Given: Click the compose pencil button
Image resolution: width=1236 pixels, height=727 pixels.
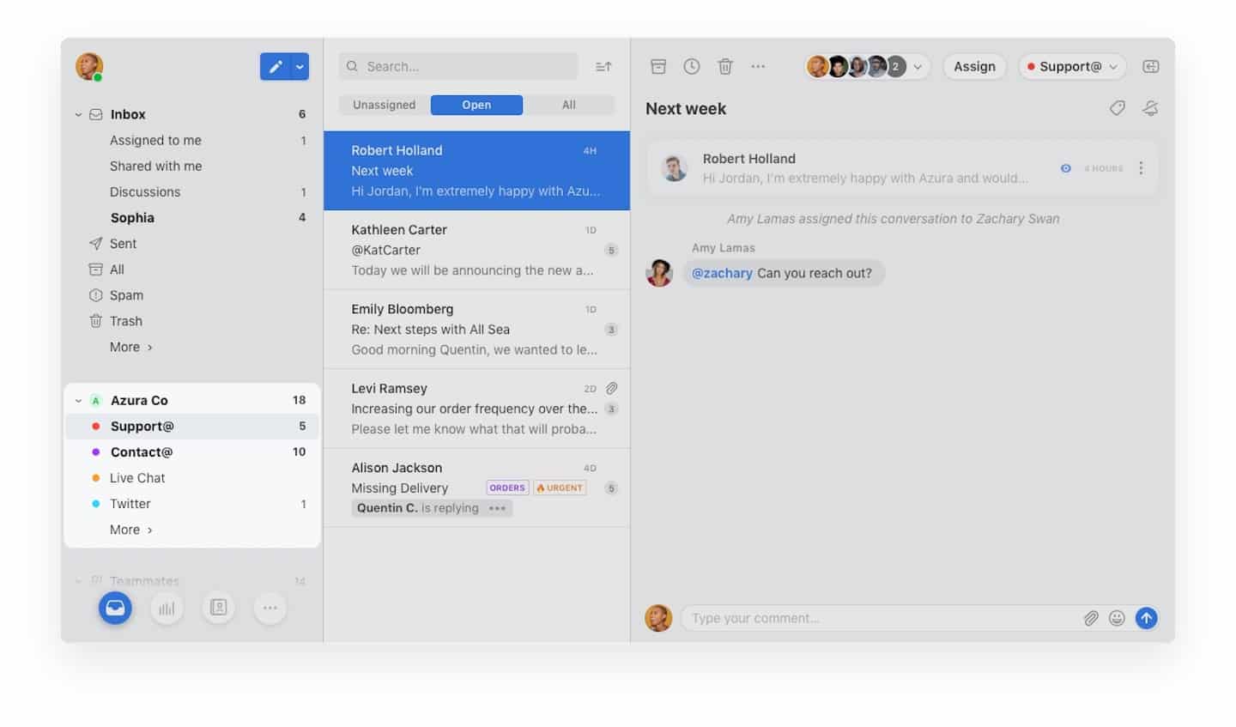Looking at the screenshot, I should coord(276,66).
